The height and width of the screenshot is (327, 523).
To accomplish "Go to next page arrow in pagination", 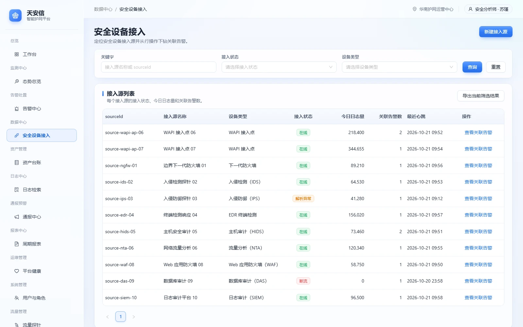I will (134, 317).
